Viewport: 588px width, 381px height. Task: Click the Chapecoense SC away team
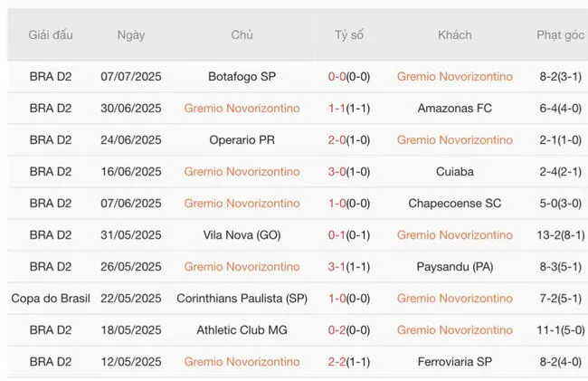point(454,204)
